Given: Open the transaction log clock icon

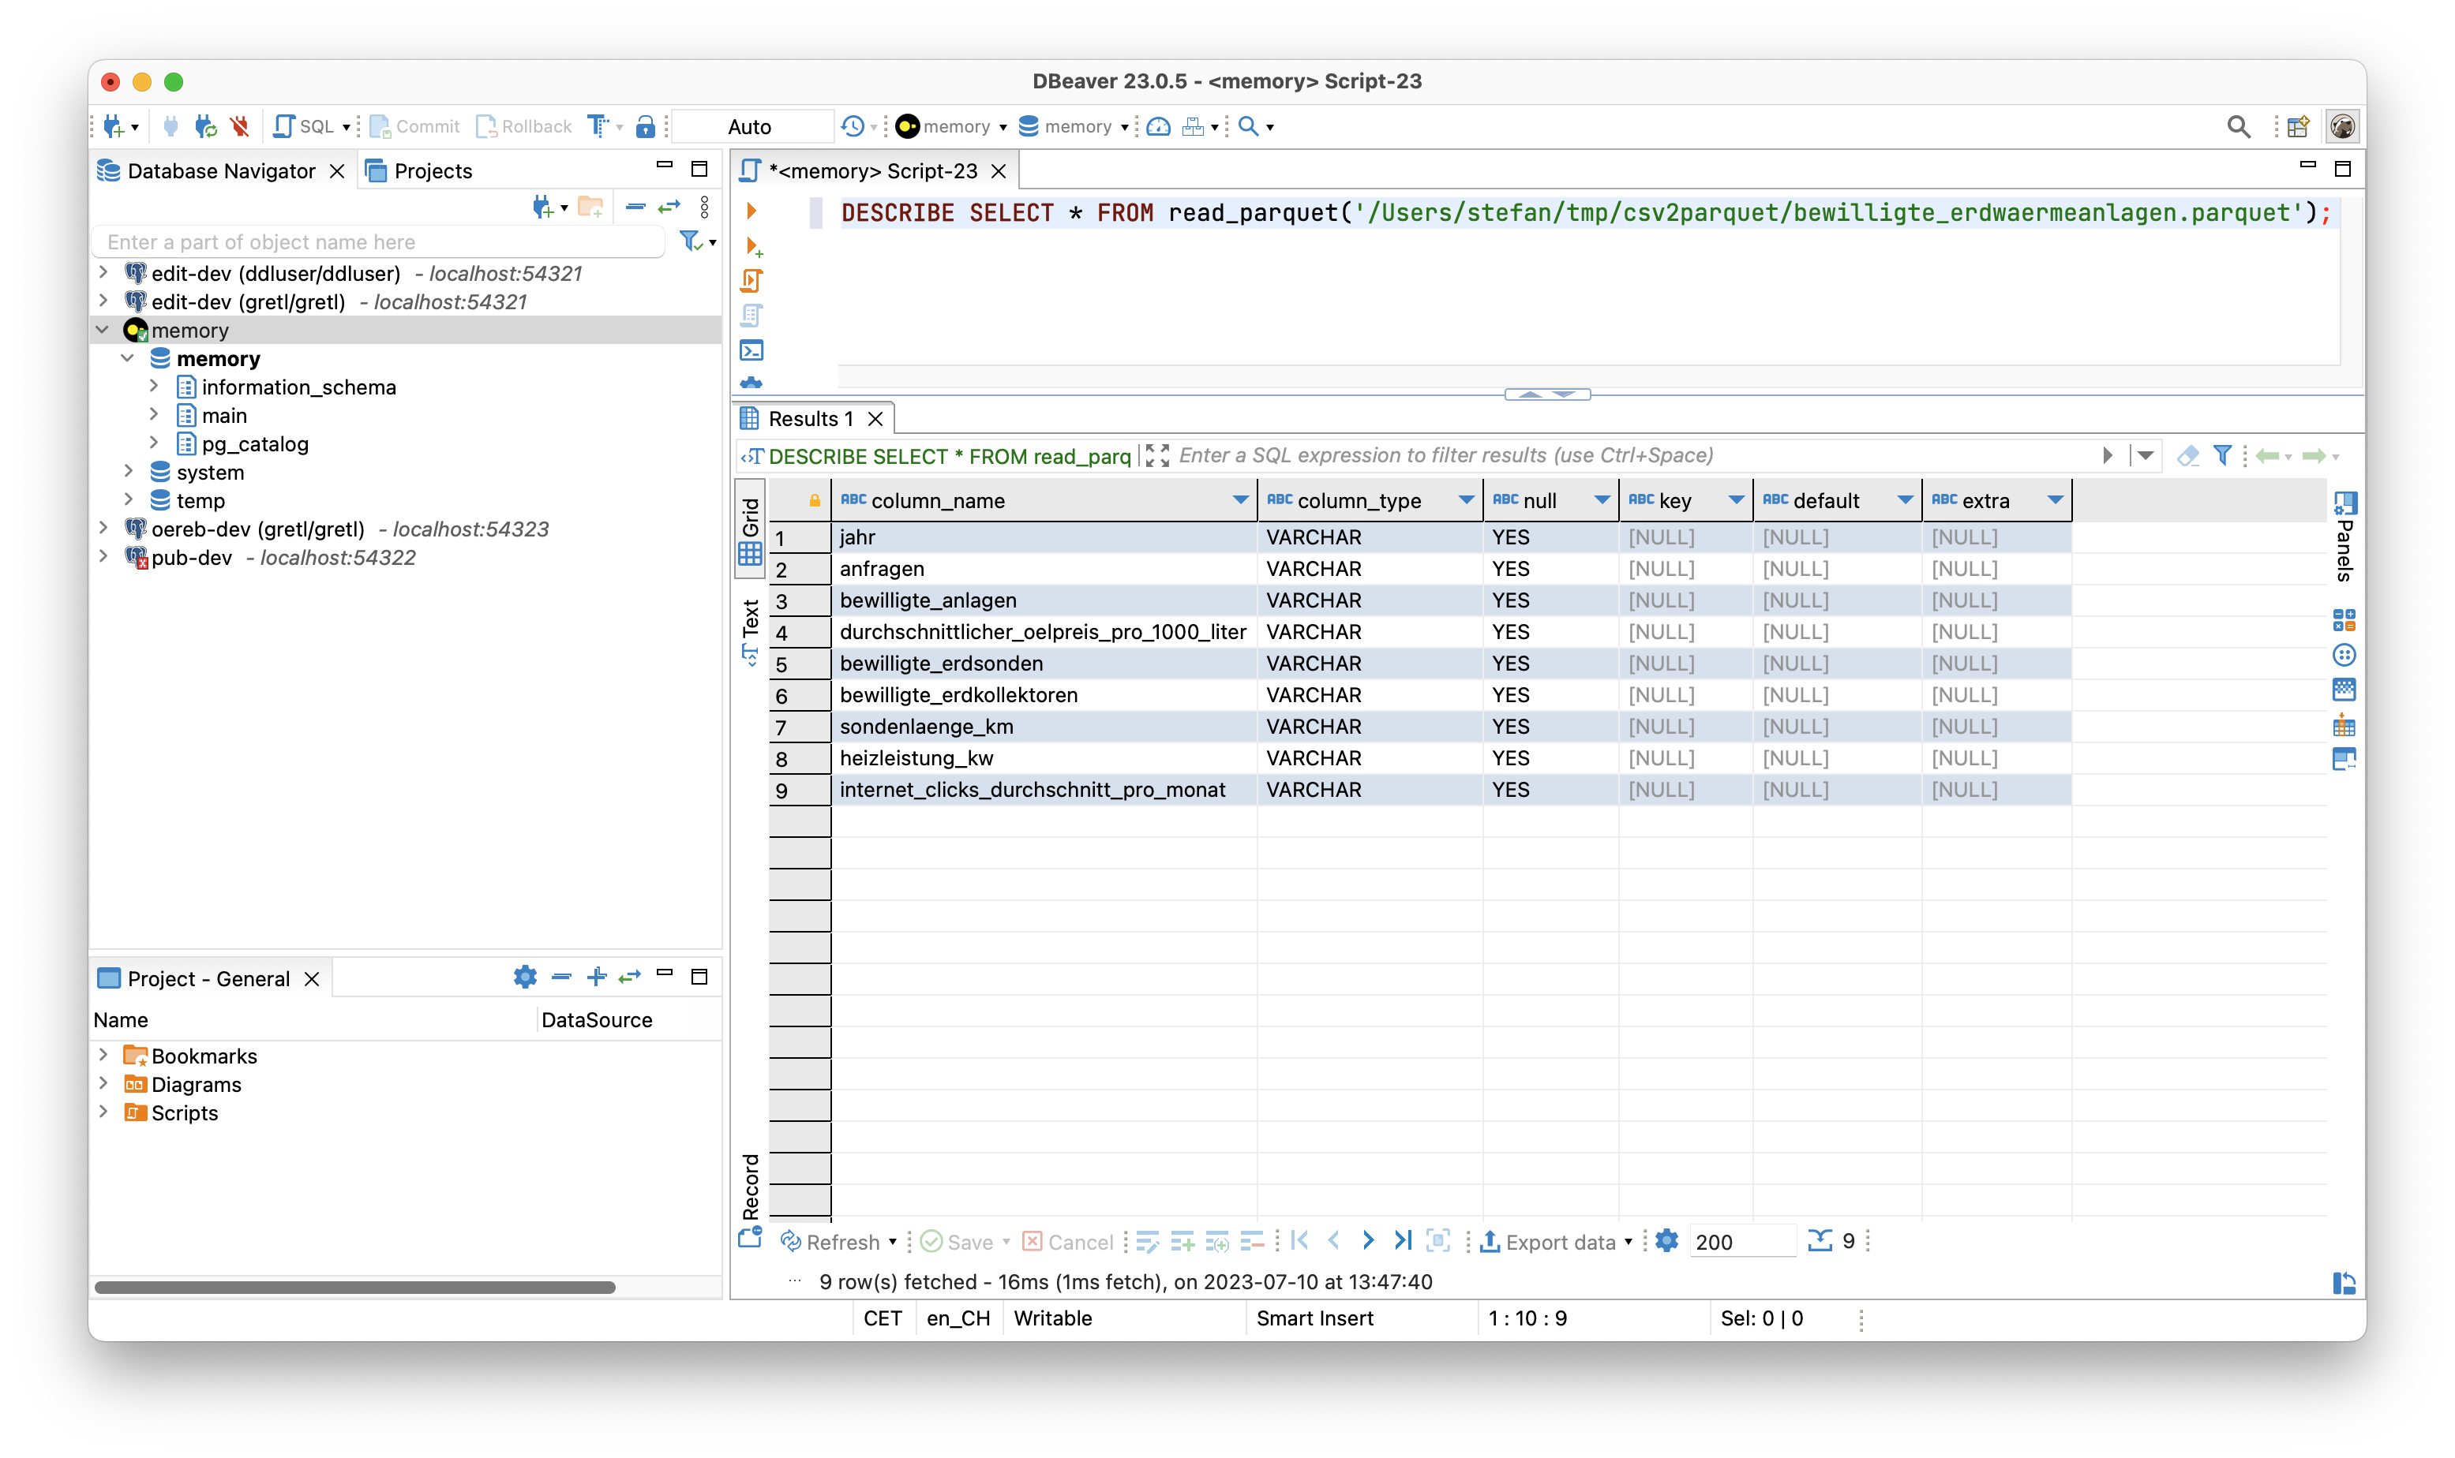Looking at the screenshot, I should 852,125.
